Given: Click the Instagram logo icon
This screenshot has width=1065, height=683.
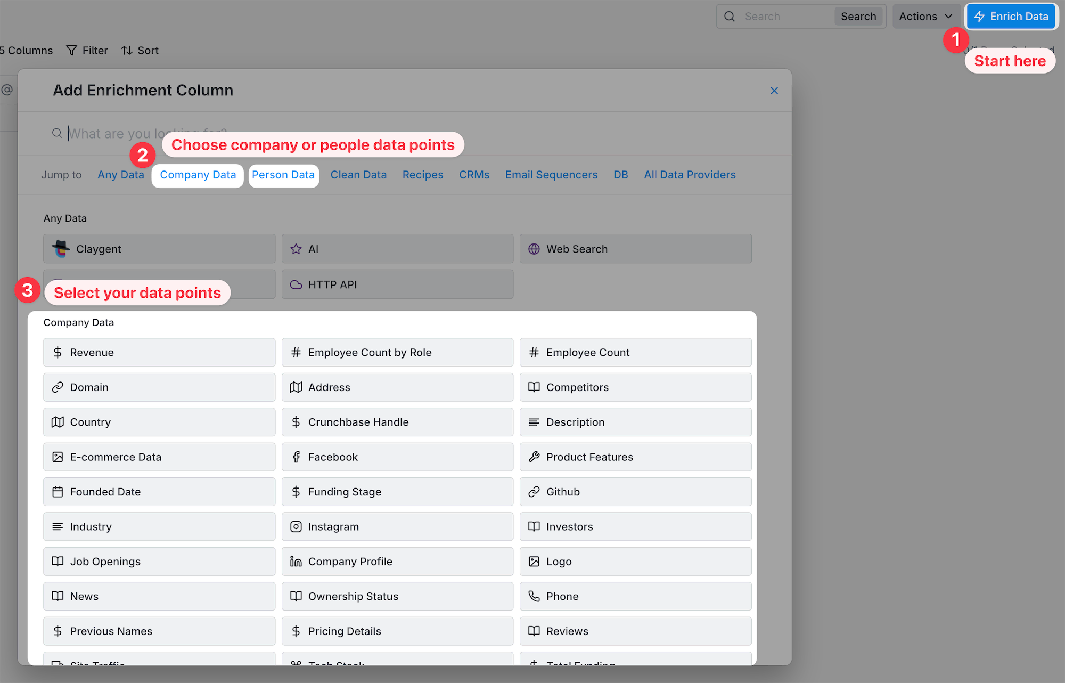Looking at the screenshot, I should pos(296,527).
